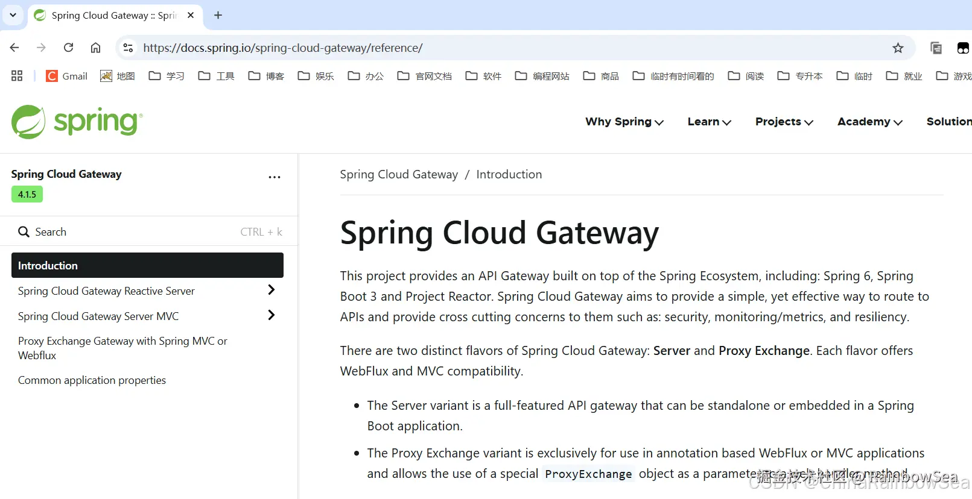This screenshot has height=499, width=972.
Task: Open the 娱乐 bookmark folder
Action: [316, 76]
